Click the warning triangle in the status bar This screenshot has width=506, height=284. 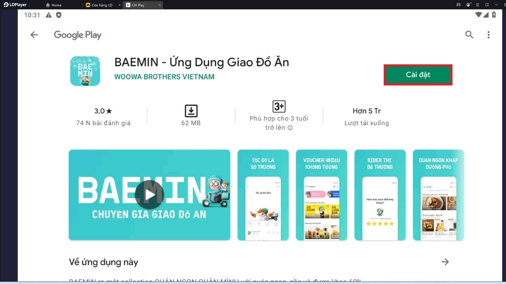[x=49, y=14]
